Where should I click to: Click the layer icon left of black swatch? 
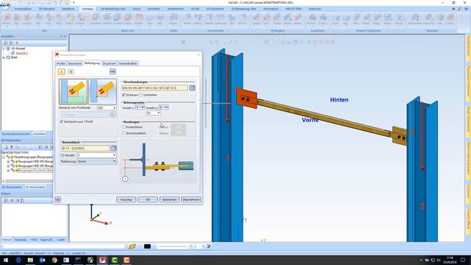click(x=132, y=247)
